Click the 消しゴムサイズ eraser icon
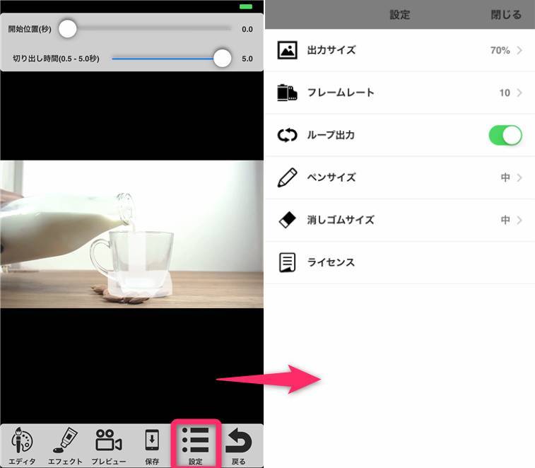The height and width of the screenshot is (468, 535). tap(287, 220)
